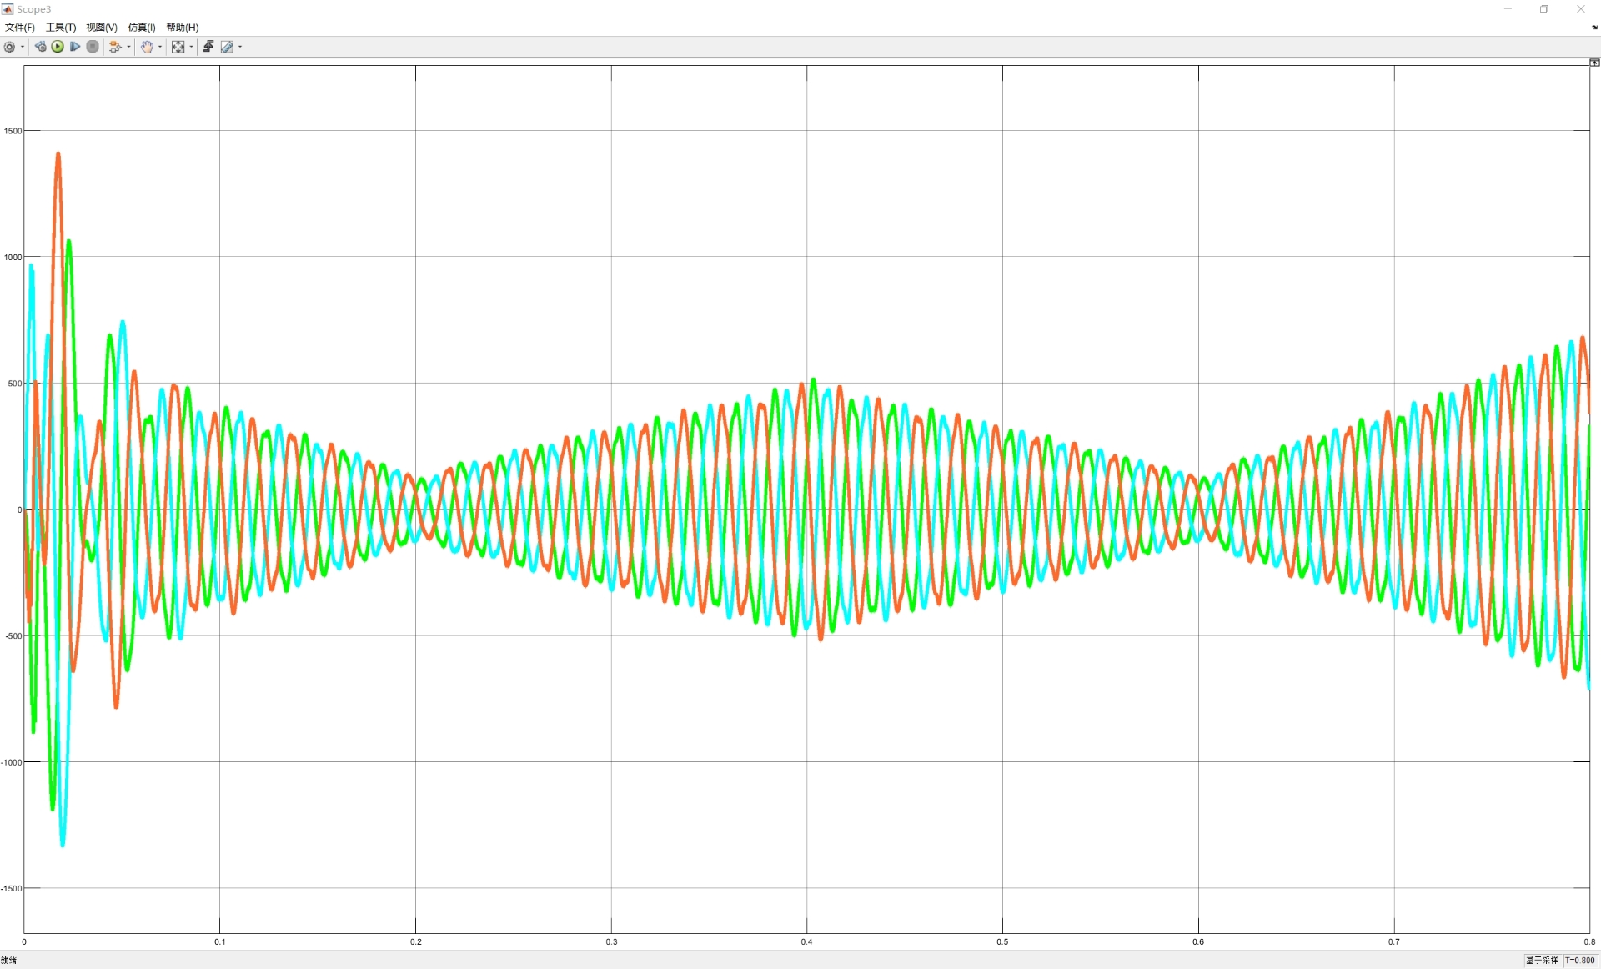
Task: Click the maximize-axes button at plot corner
Action: (1594, 63)
